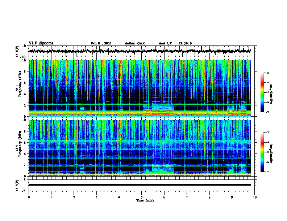The height and width of the screenshot is (221, 287).
Task: Click the "6" kHz tick of ch.1 spectrogram
Action: tap(25, 83)
